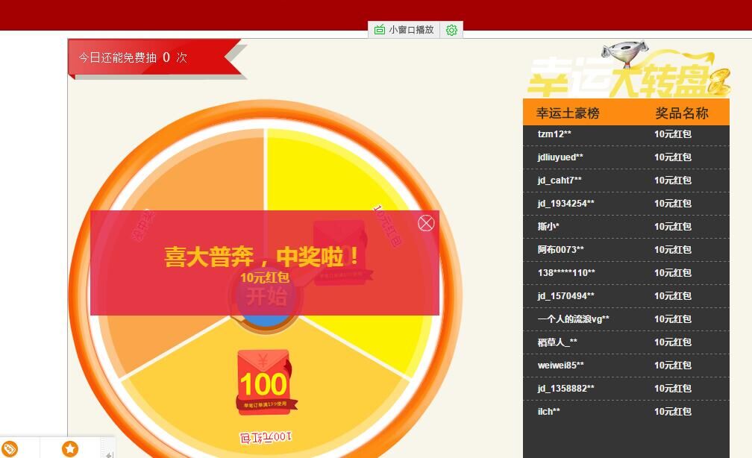Click the winner name jd_caht7**

[560, 181]
